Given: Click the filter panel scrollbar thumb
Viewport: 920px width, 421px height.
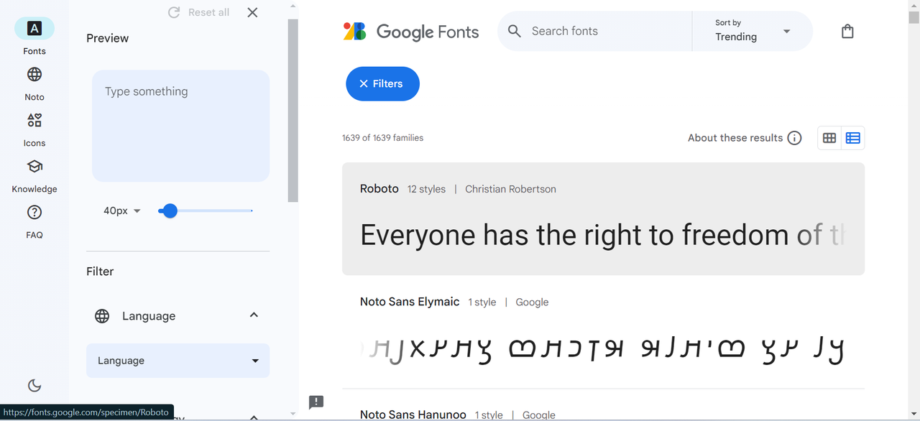Looking at the screenshot, I should coord(293,111).
